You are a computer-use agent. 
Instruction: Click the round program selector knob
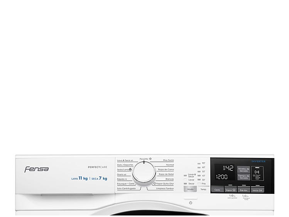144,173
